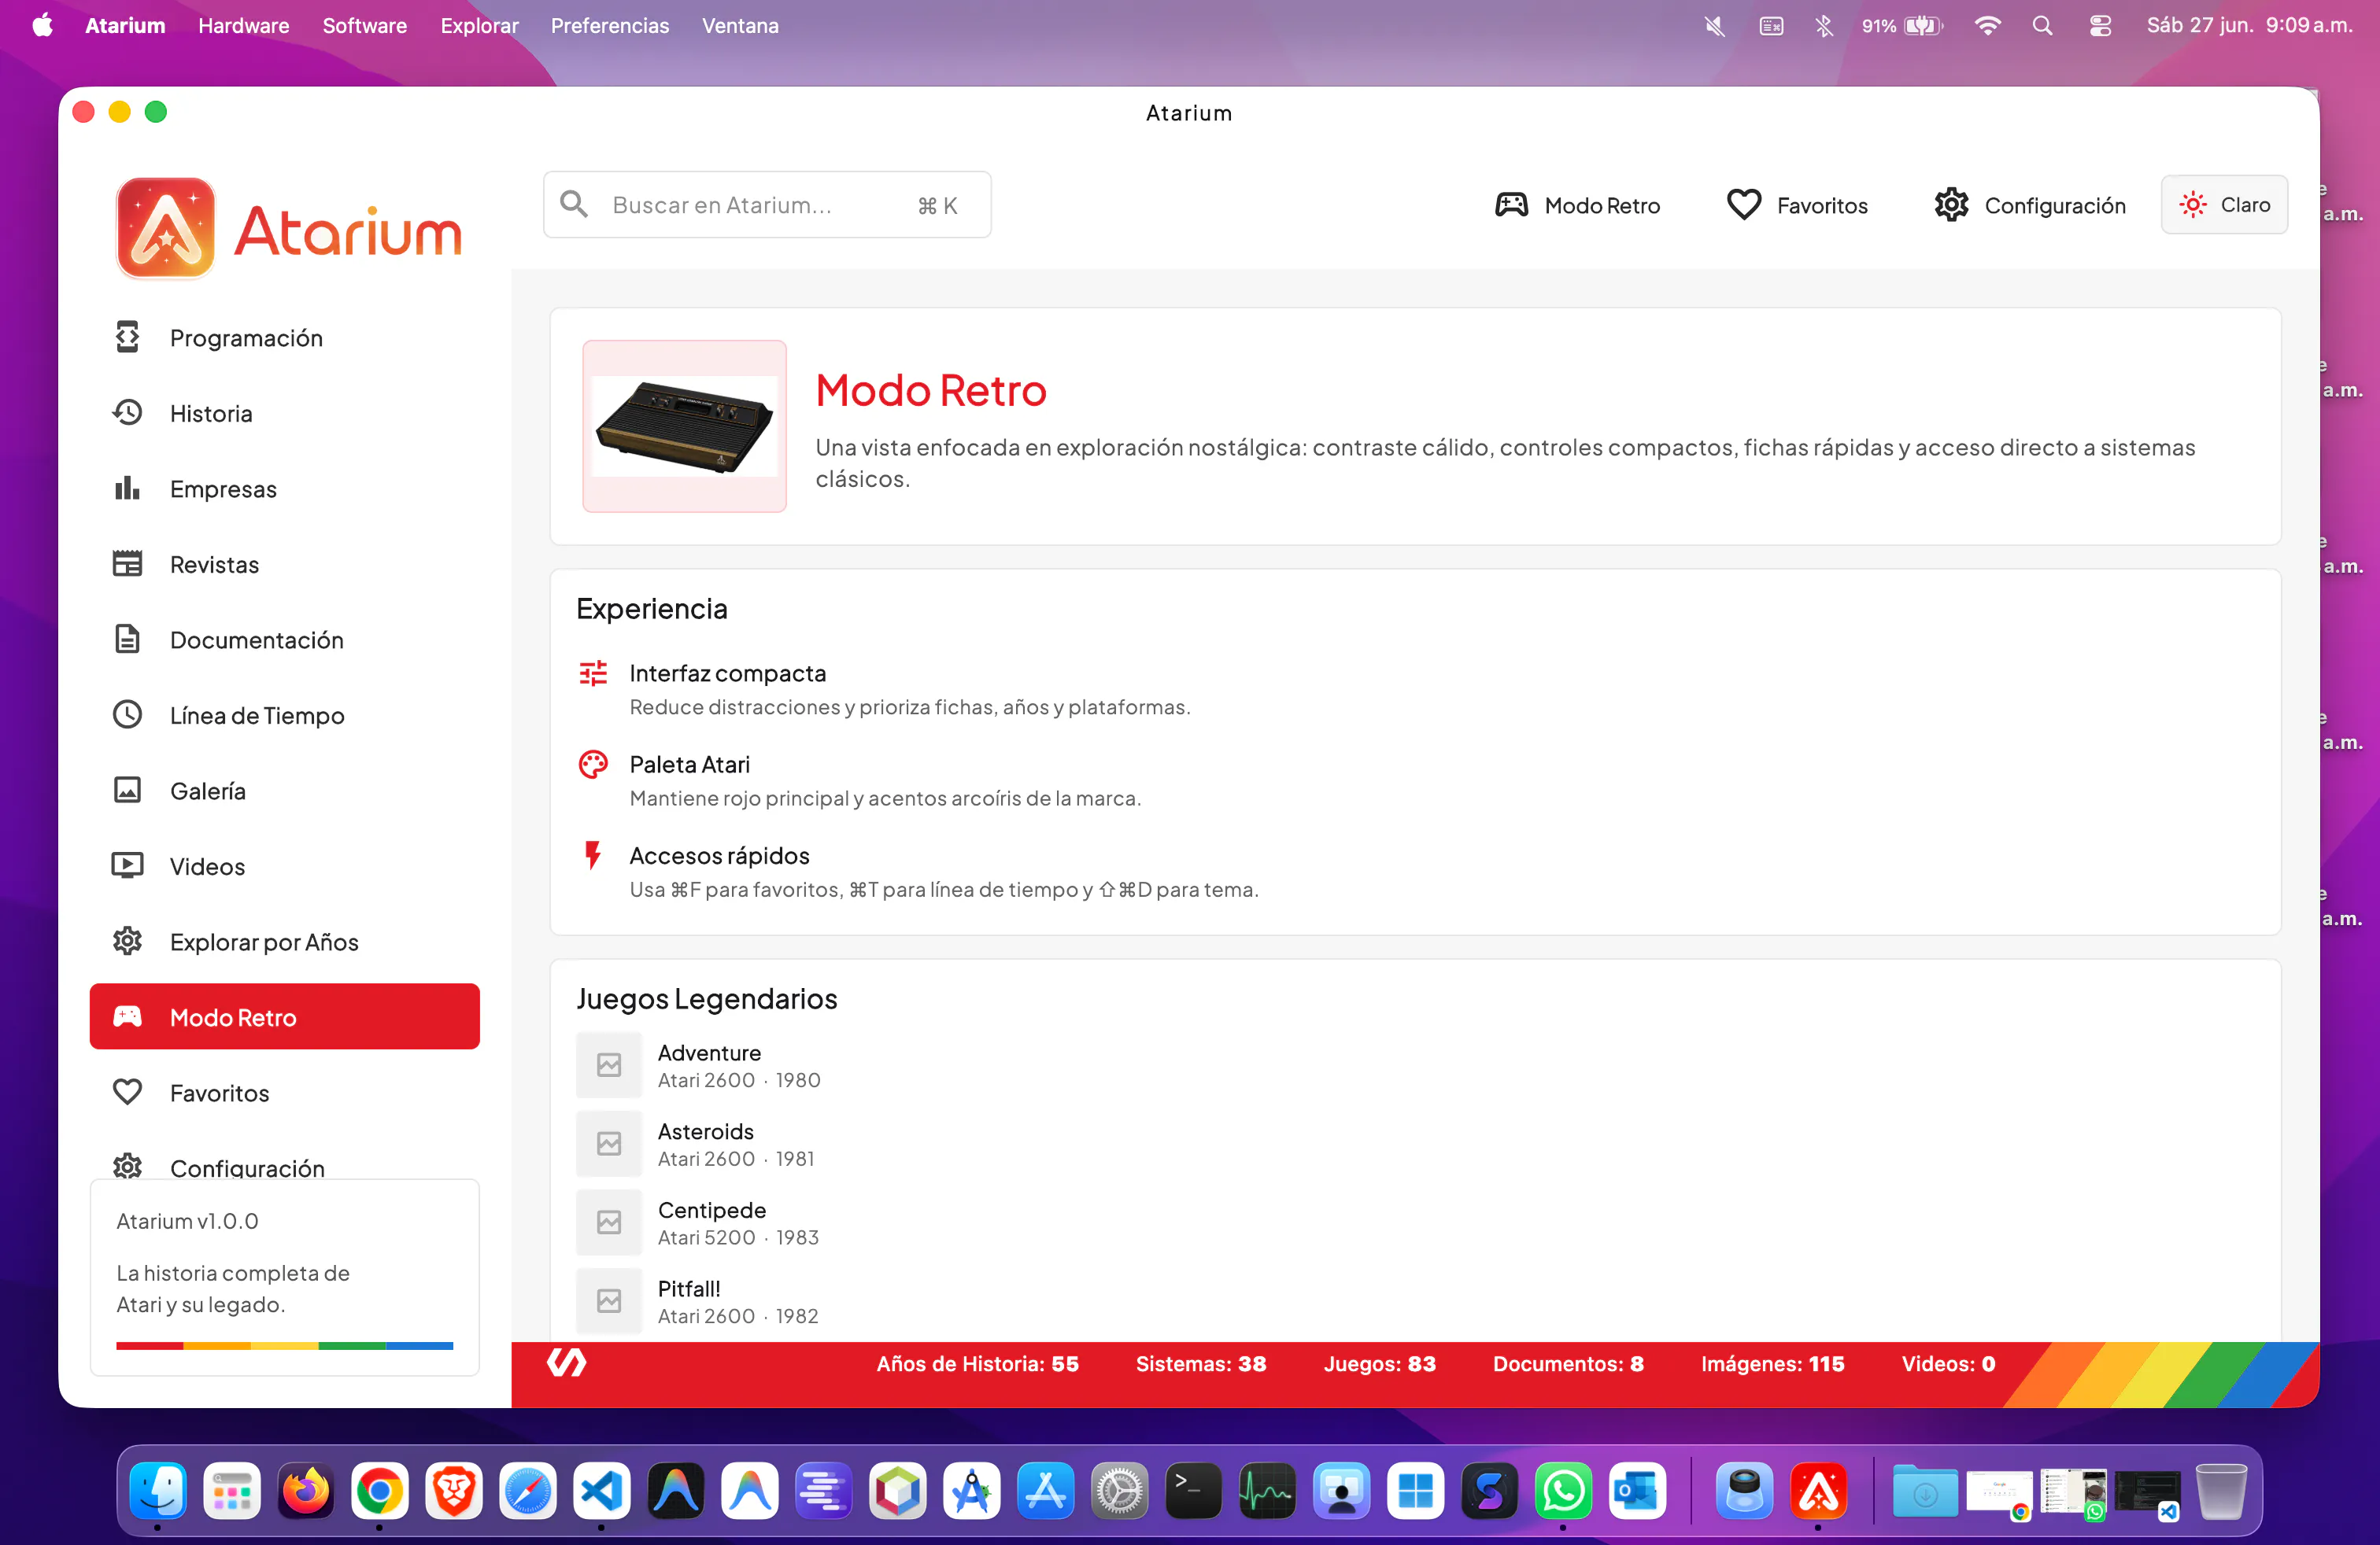
Task: Click the Accesos rápidos lightning icon
Action: coord(593,855)
